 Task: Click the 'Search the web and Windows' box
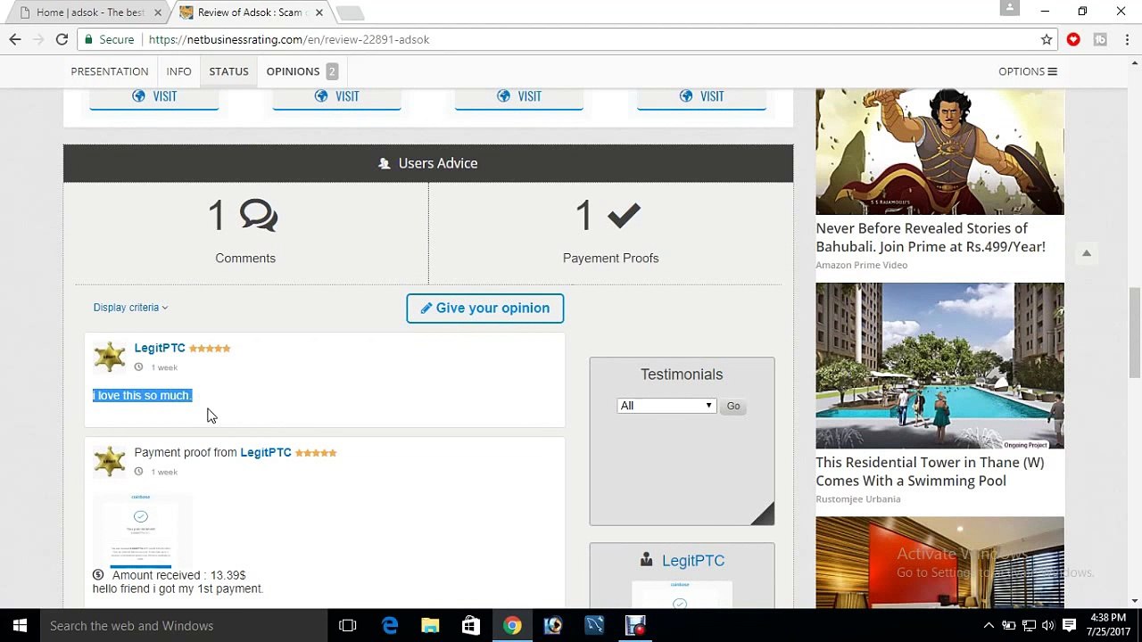183,626
